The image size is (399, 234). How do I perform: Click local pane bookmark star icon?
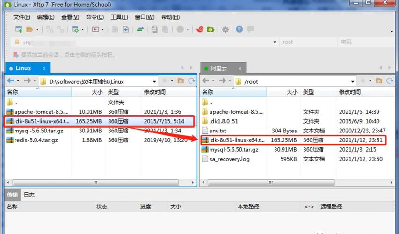tap(165, 80)
